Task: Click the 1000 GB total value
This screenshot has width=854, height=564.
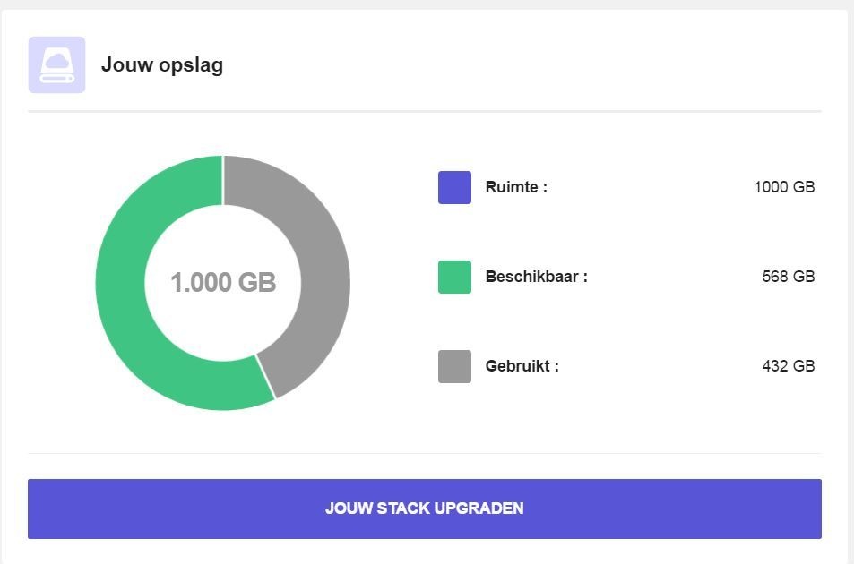Action: [784, 187]
